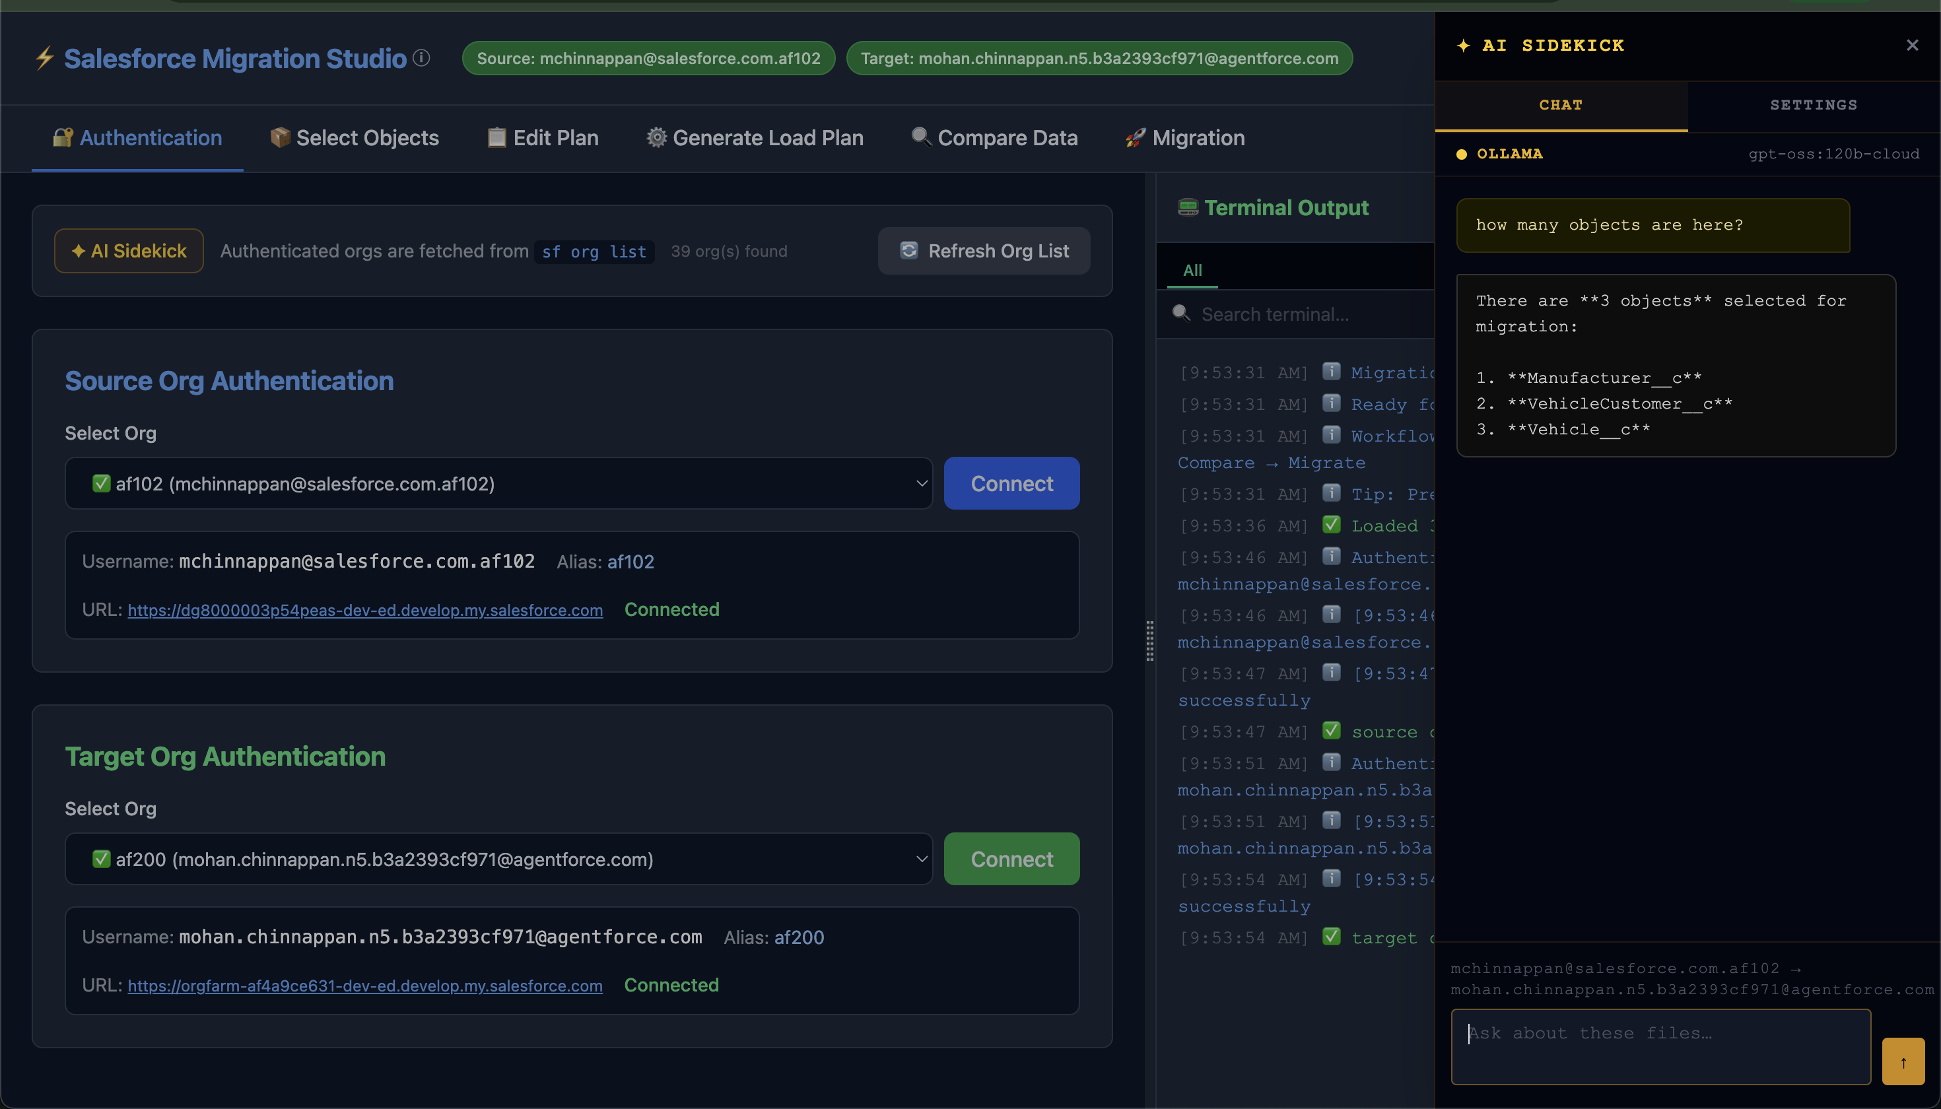Click the gear icon on Generate Load Plan

click(656, 137)
